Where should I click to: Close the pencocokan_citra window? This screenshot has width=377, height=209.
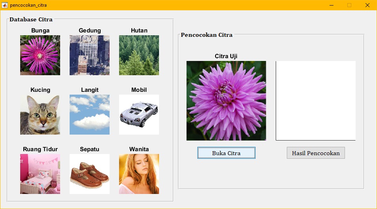pos(367,5)
